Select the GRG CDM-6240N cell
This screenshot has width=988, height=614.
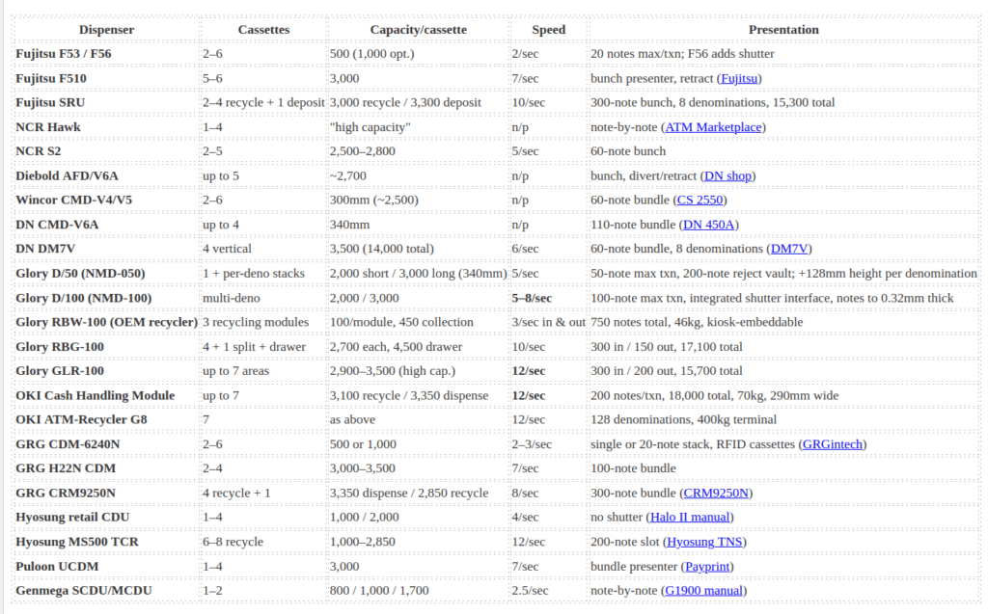pos(106,444)
